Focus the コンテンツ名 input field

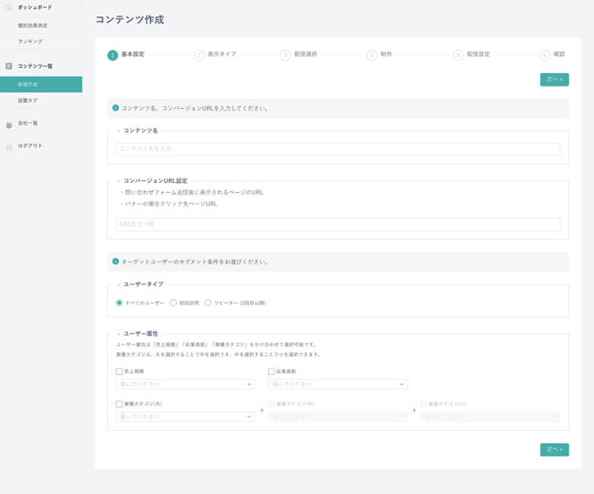click(x=338, y=148)
